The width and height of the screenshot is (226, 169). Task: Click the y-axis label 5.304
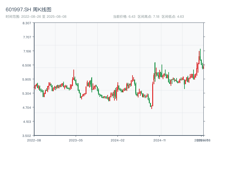point(27,94)
